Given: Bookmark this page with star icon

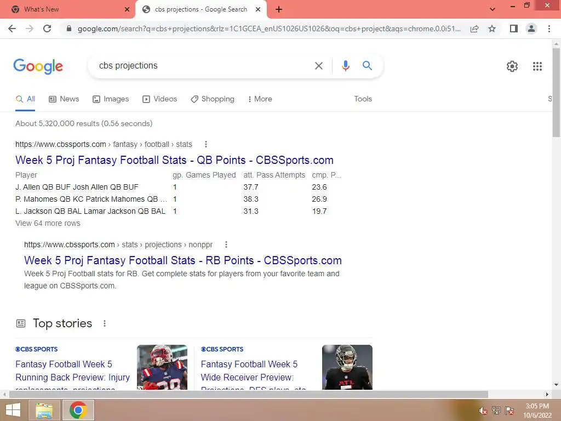Looking at the screenshot, I should click(492, 29).
